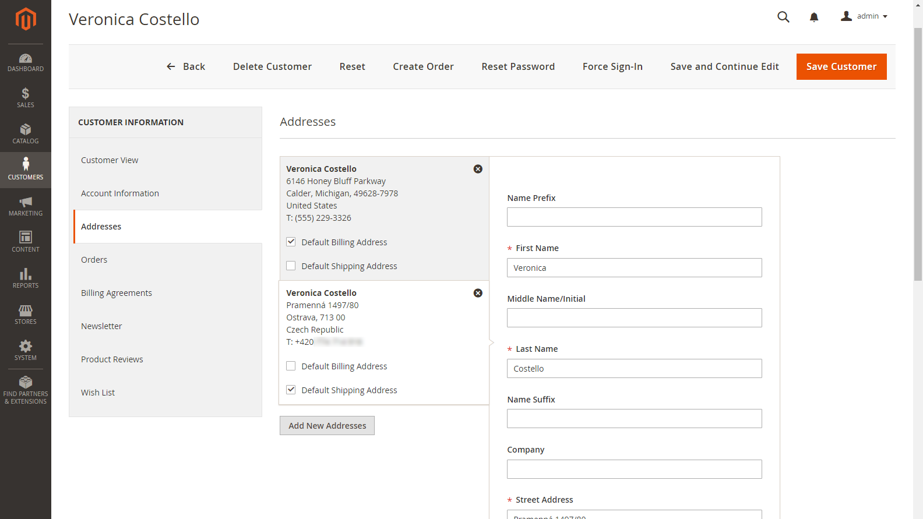Remove the Honey Bluff Parkway address
This screenshot has width=923, height=519.
(478, 169)
